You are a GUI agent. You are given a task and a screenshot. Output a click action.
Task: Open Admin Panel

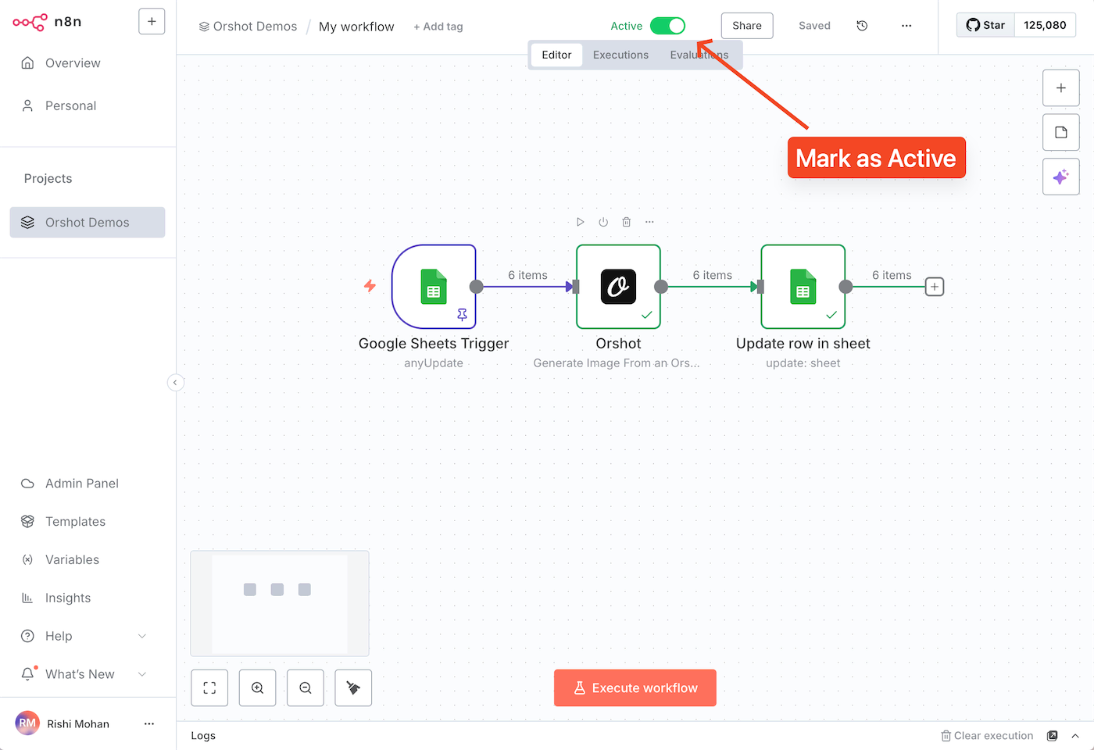point(82,484)
